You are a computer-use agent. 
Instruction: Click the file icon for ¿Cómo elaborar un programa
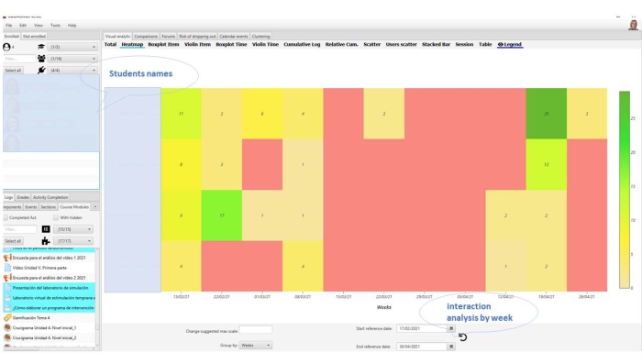coord(7,307)
